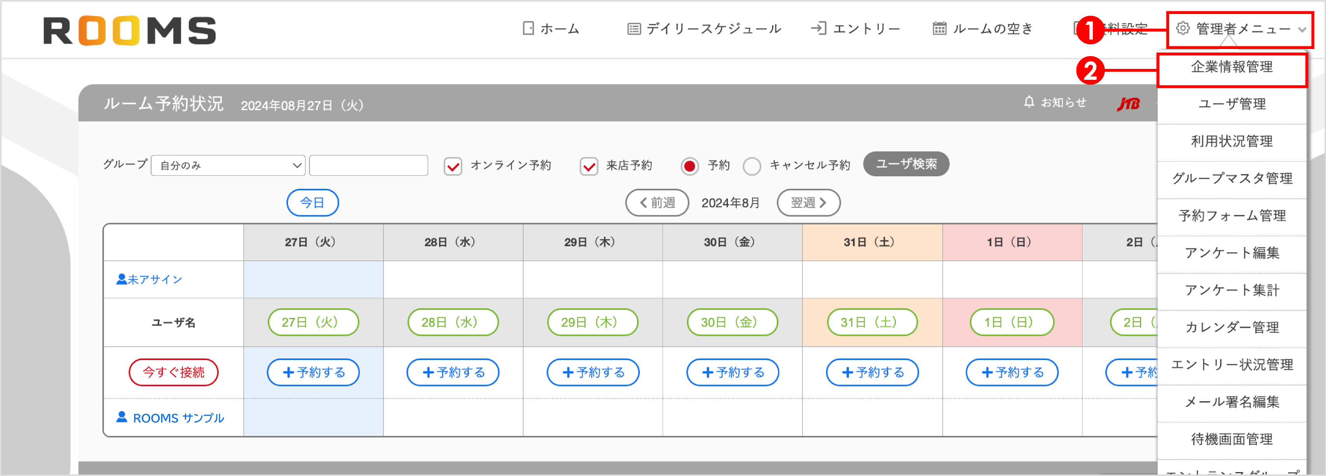Screen dimensions: 1326x476
Task: Click the search input next to グループ
Action: coord(368,165)
